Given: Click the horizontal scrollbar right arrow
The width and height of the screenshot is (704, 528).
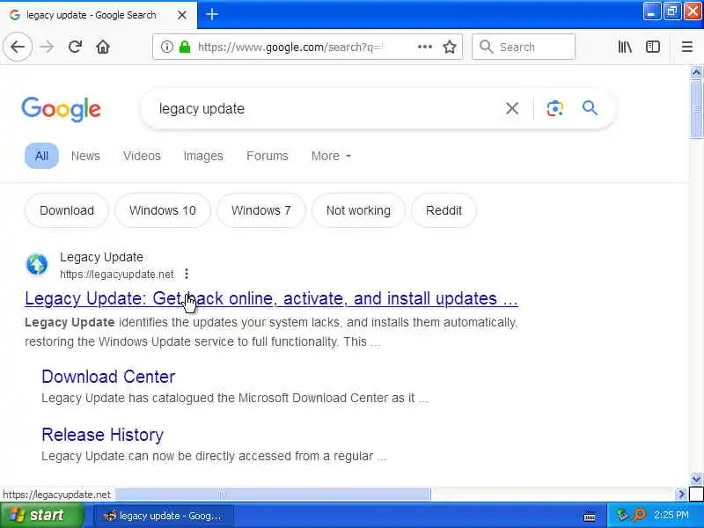Looking at the screenshot, I should pyautogui.click(x=681, y=495).
